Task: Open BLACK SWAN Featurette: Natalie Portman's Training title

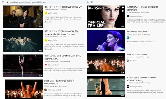Action: click(141, 79)
